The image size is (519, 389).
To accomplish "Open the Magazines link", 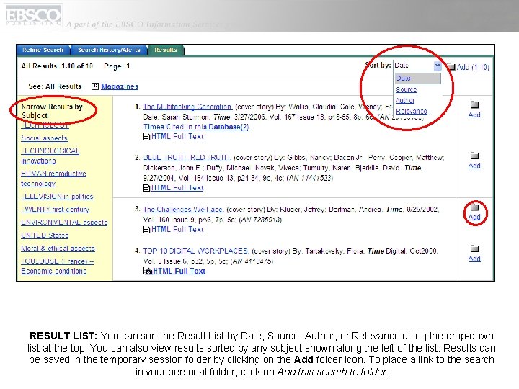I will 120,86.
